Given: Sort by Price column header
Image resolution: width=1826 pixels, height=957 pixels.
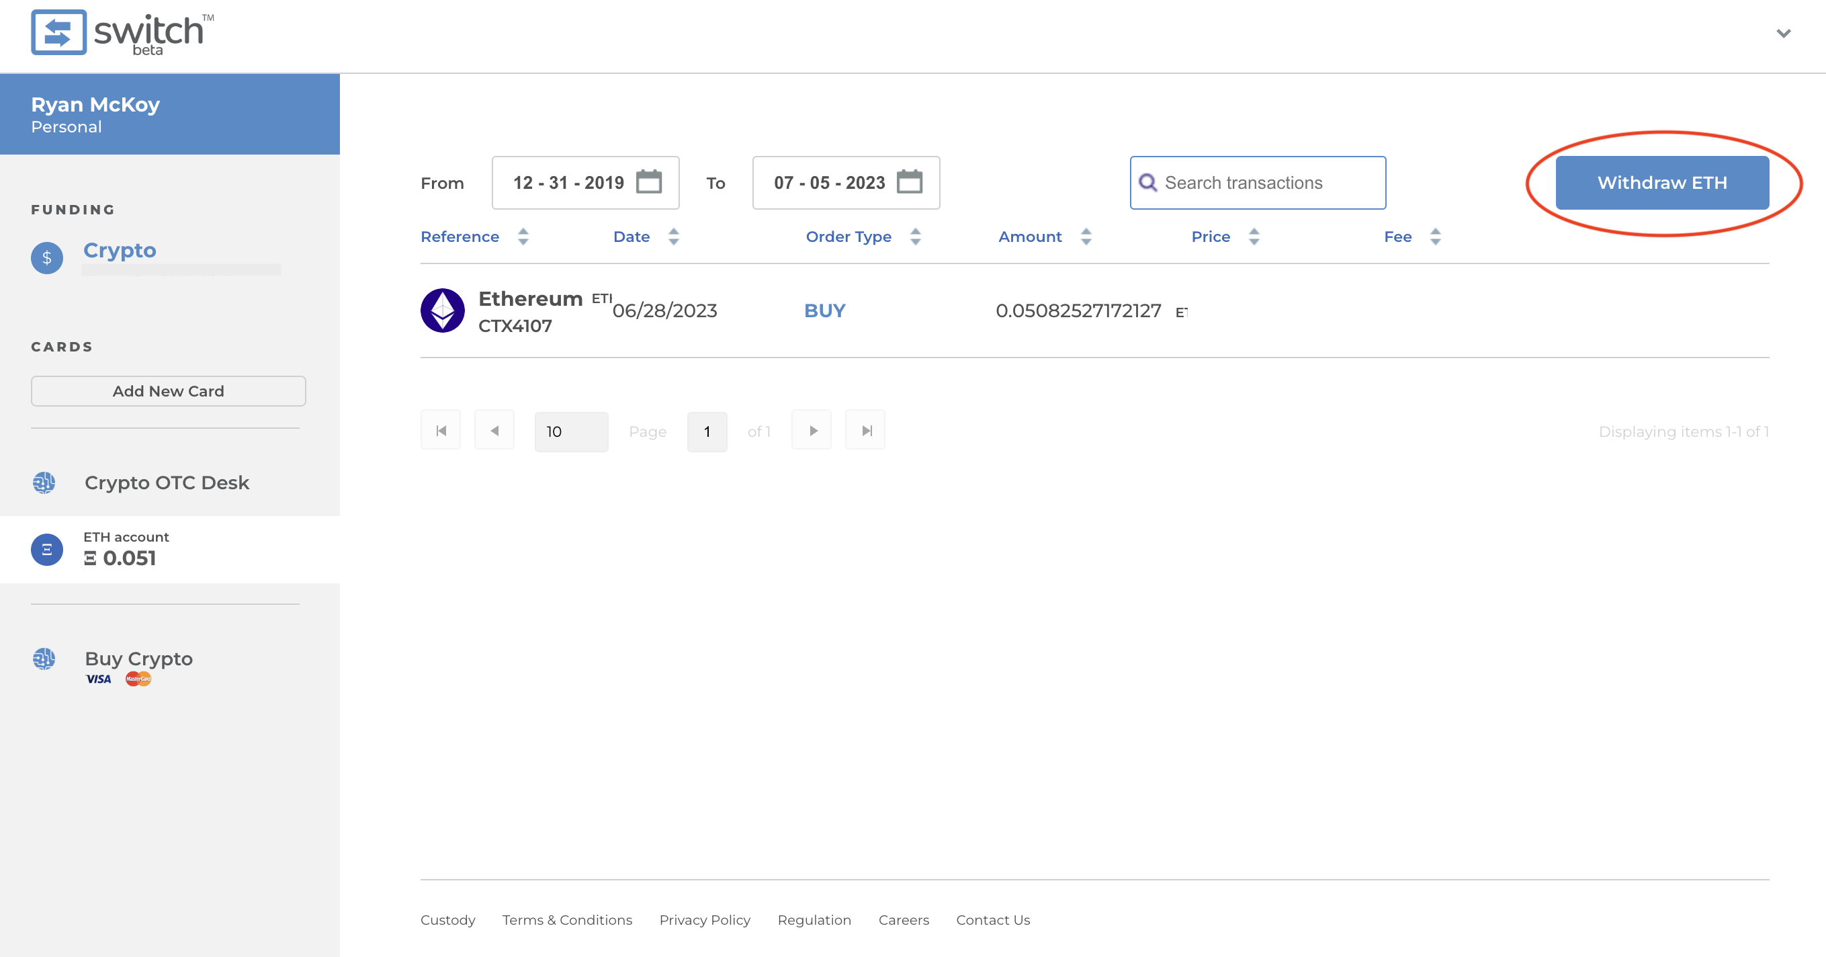Looking at the screenshot, I should (1211, 237).
